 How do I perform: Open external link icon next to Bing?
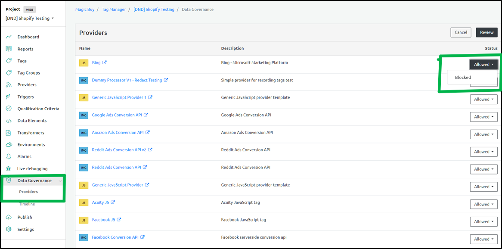tap(105, 62)
